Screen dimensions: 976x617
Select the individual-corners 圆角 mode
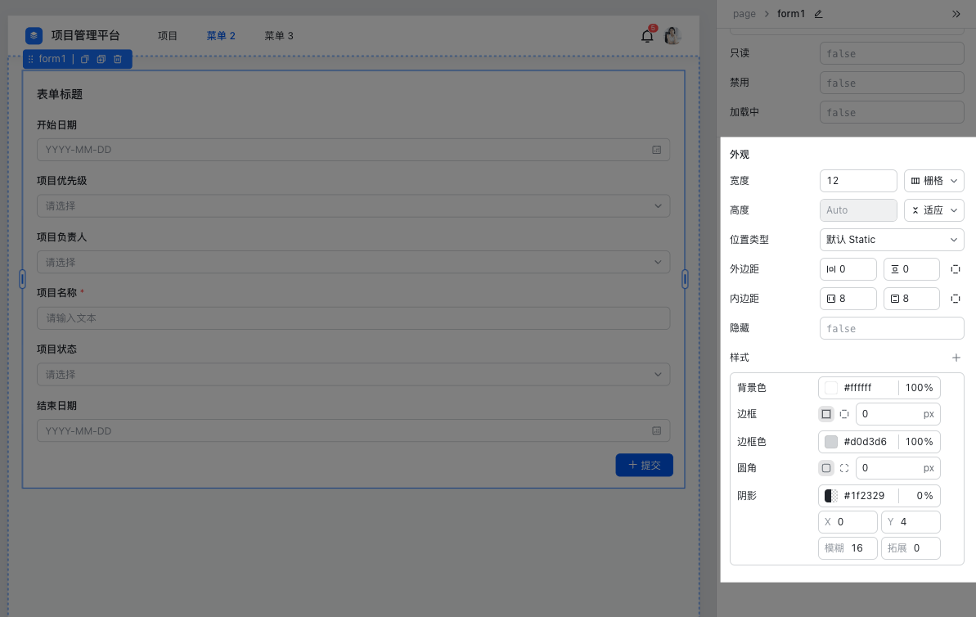(x=844, y=468)
